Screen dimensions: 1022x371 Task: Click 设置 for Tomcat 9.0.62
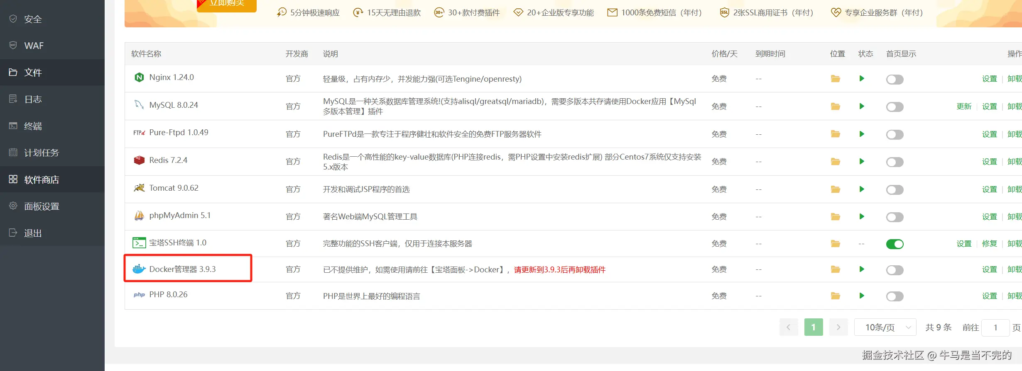(990, 189)
